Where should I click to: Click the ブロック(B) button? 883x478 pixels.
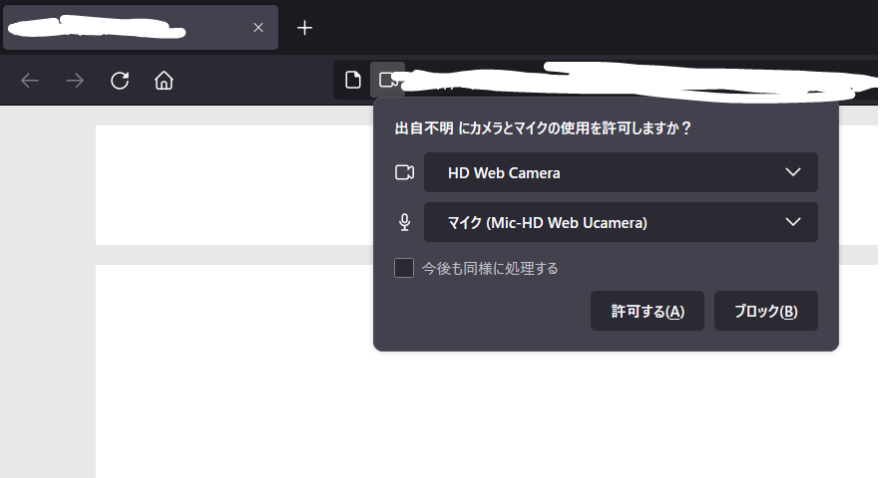pos(766,311)
